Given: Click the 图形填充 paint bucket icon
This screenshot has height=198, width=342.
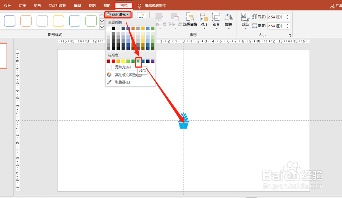Looking at the screenshot, I should (109, 15).
